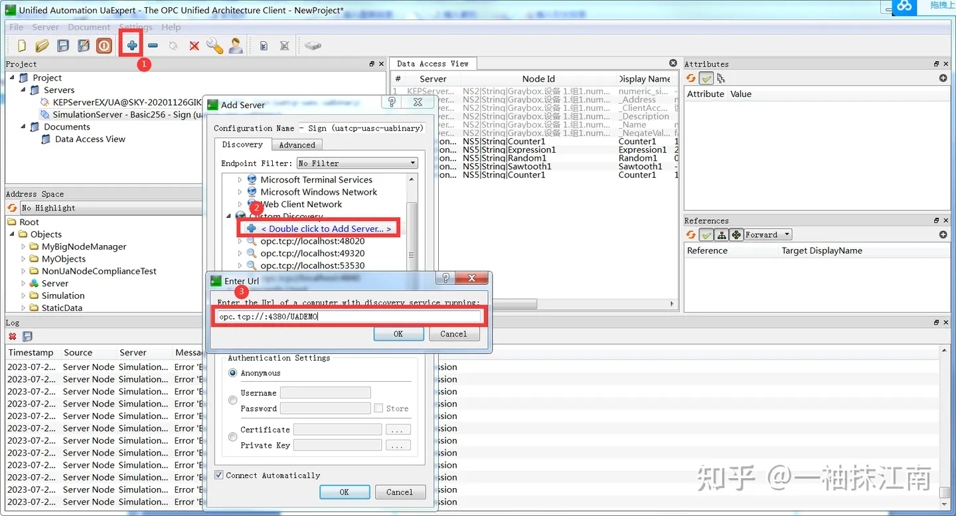The image size is (956, 516).
Task: Click the Configuration Name text field
Action: point(362,128)
